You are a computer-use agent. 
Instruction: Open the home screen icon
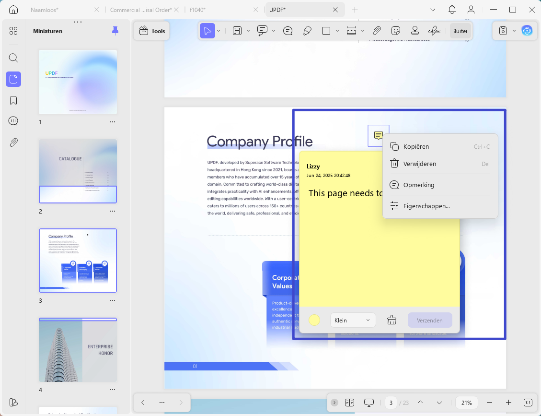tap(13, 10)
